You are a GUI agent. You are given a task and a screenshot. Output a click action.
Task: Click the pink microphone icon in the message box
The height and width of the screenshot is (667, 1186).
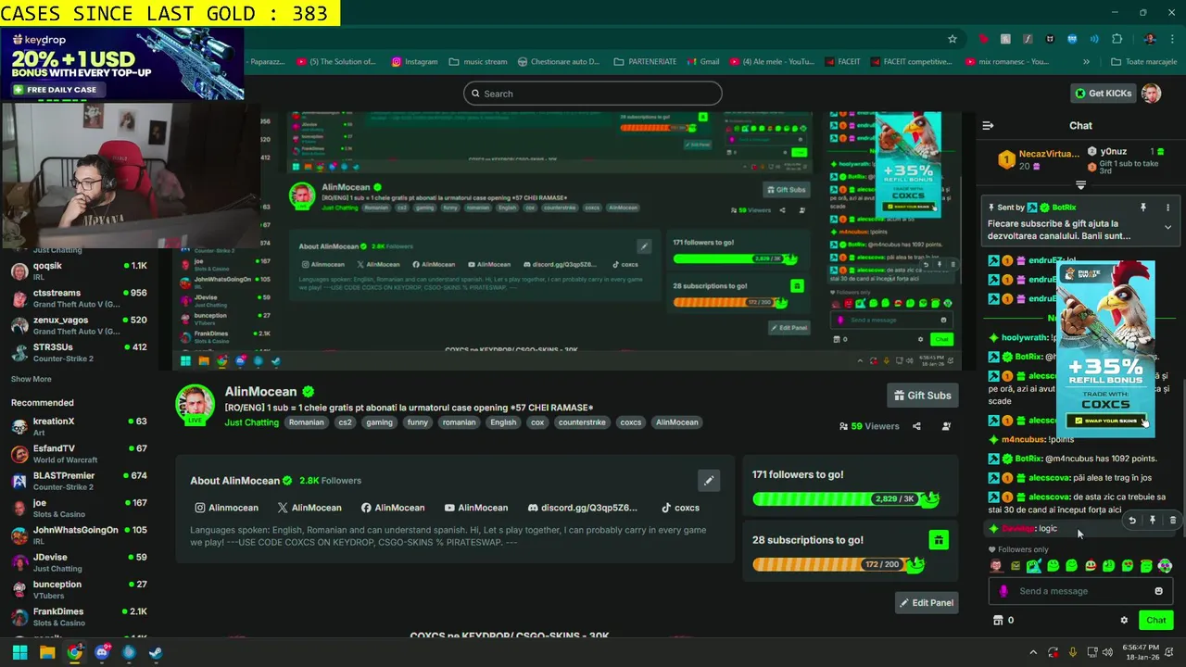point(1003,591)
